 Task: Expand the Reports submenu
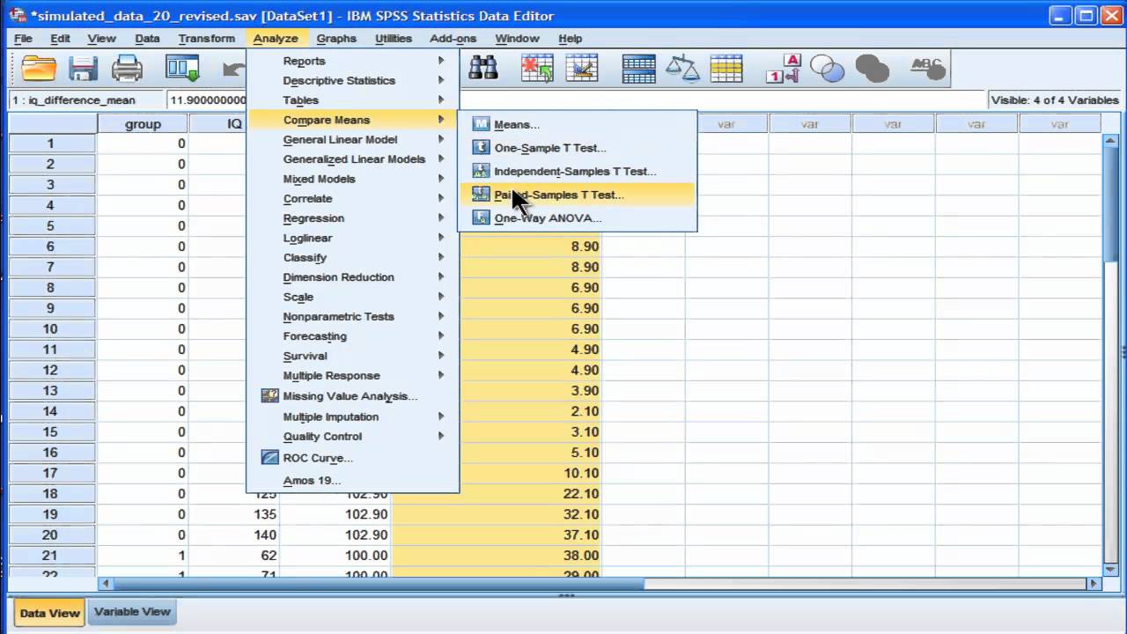point(353,61)
